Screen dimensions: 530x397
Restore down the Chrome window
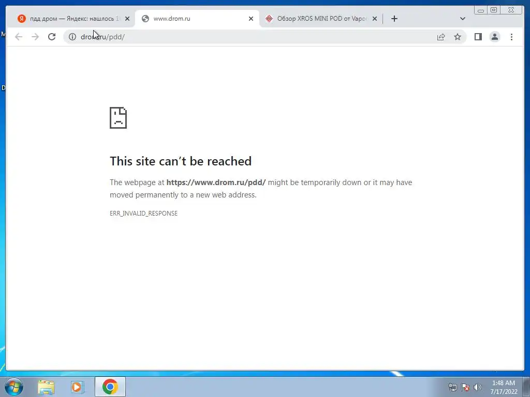pyautogui.click(x=494, y=10)
